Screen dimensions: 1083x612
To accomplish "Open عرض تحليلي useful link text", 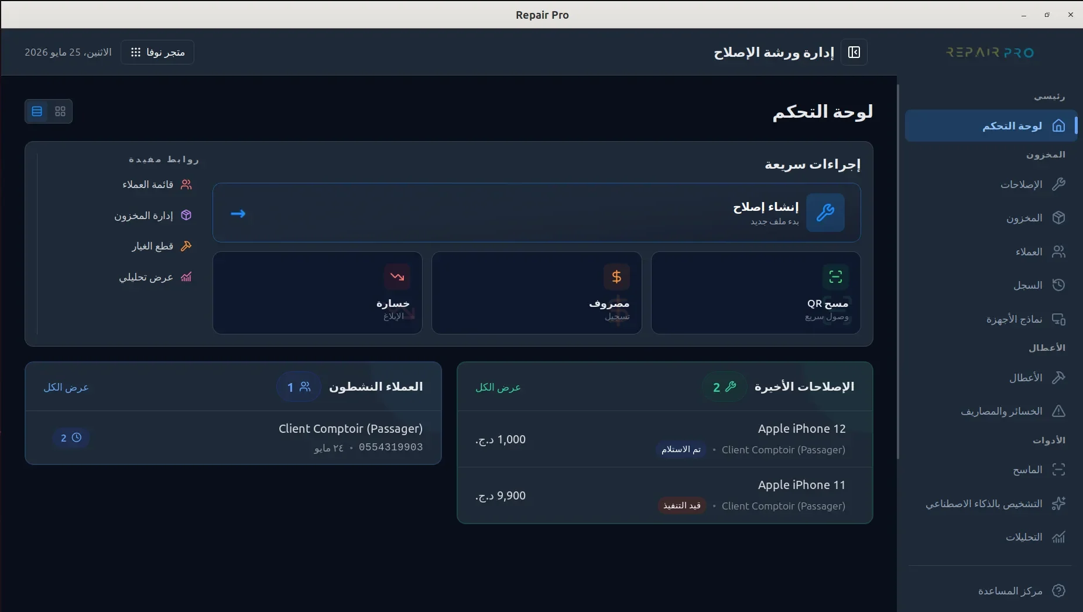I will point(146,277).
